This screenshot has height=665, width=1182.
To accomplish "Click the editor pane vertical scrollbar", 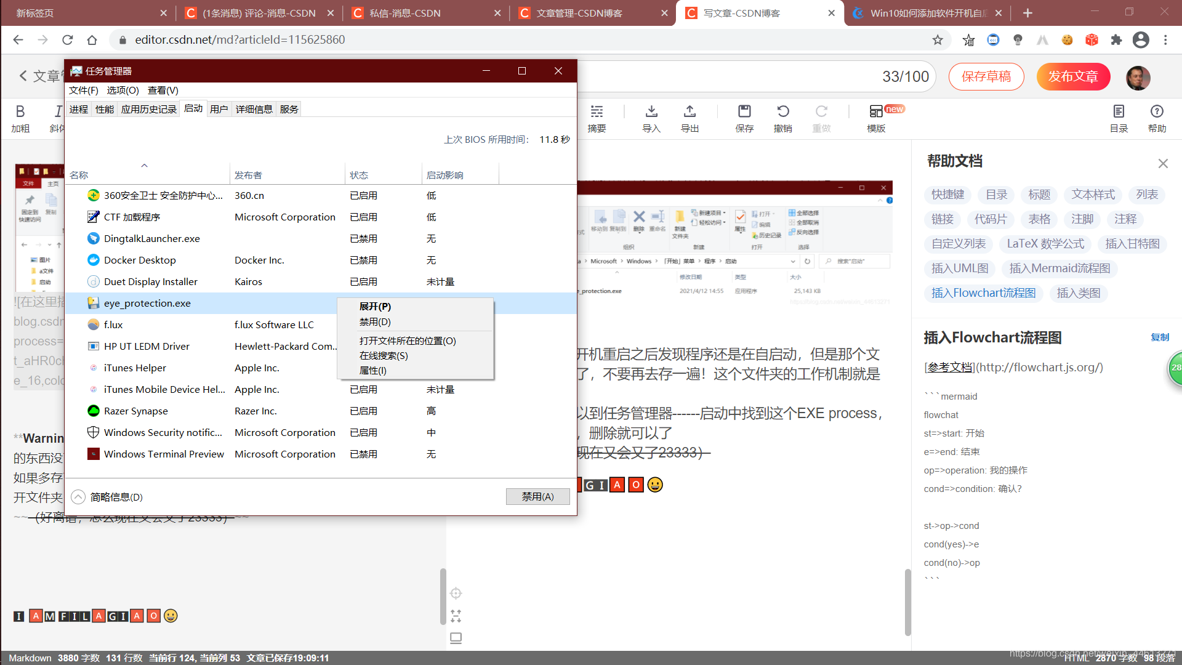I will (443, 596).
